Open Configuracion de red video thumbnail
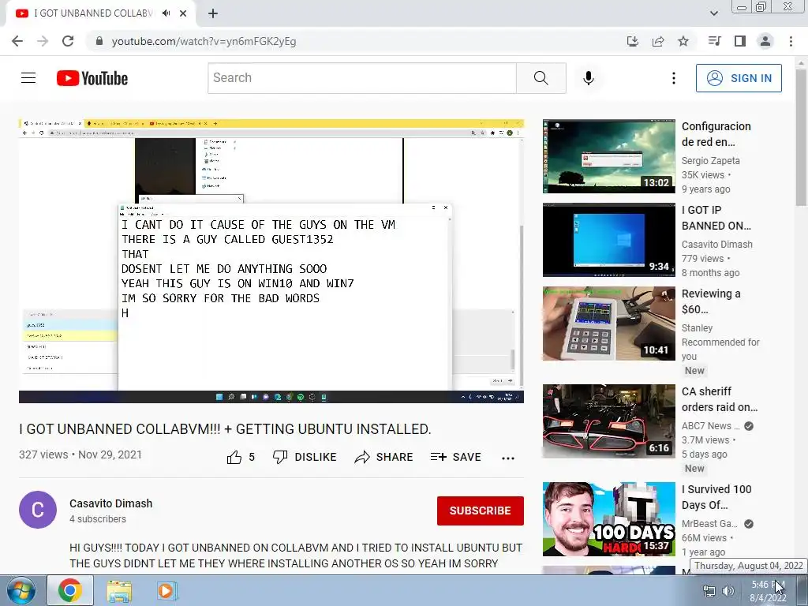The width and height of the screenshot is (808, 606). [x=608, y=156]
